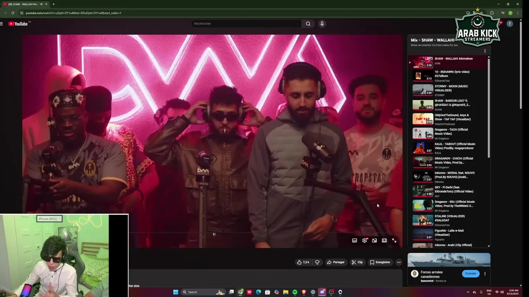529x297 pixels.
Task: Create a Clip from the video
Action: [357, 262]
